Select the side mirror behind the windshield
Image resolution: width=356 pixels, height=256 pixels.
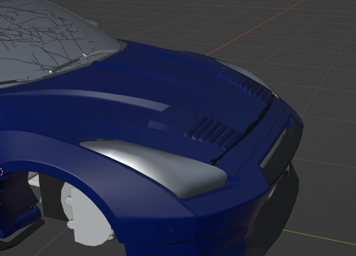pos(93,23)
